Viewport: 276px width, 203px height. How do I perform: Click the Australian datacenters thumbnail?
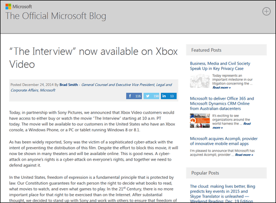[x=200, y=121]
